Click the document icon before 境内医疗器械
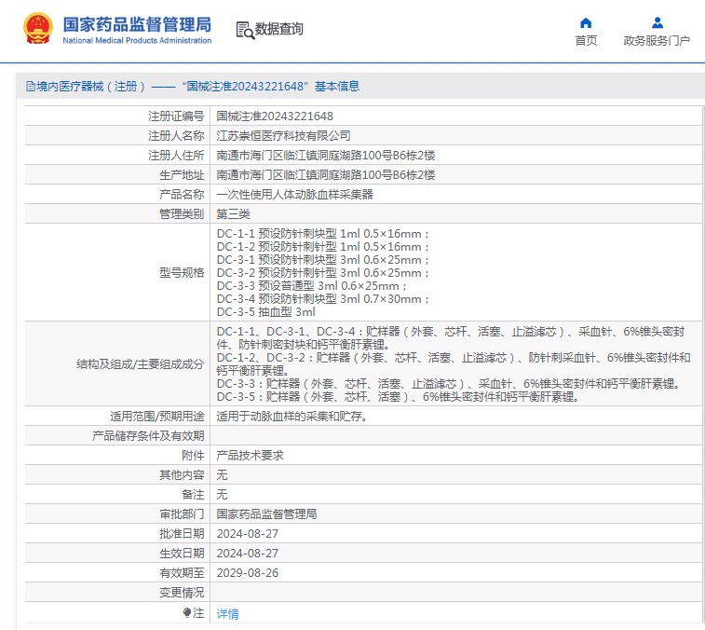The height and width of the screenshot is (630, 705). tap(31, 87)
